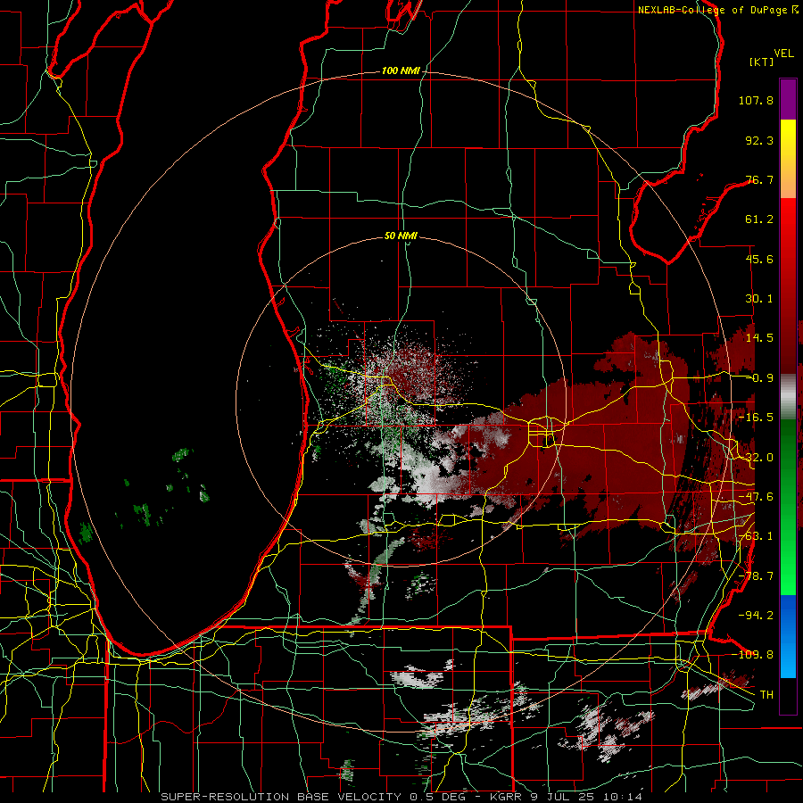Click the 92.3 velocity scale value
The width and height of the screenshot is (803, 803).
[x=759, y=140]
